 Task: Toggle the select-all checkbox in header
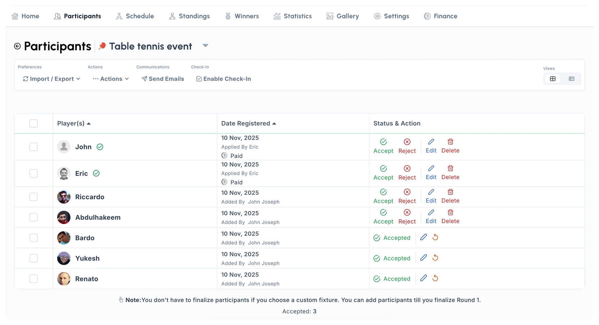pos(33,124)
